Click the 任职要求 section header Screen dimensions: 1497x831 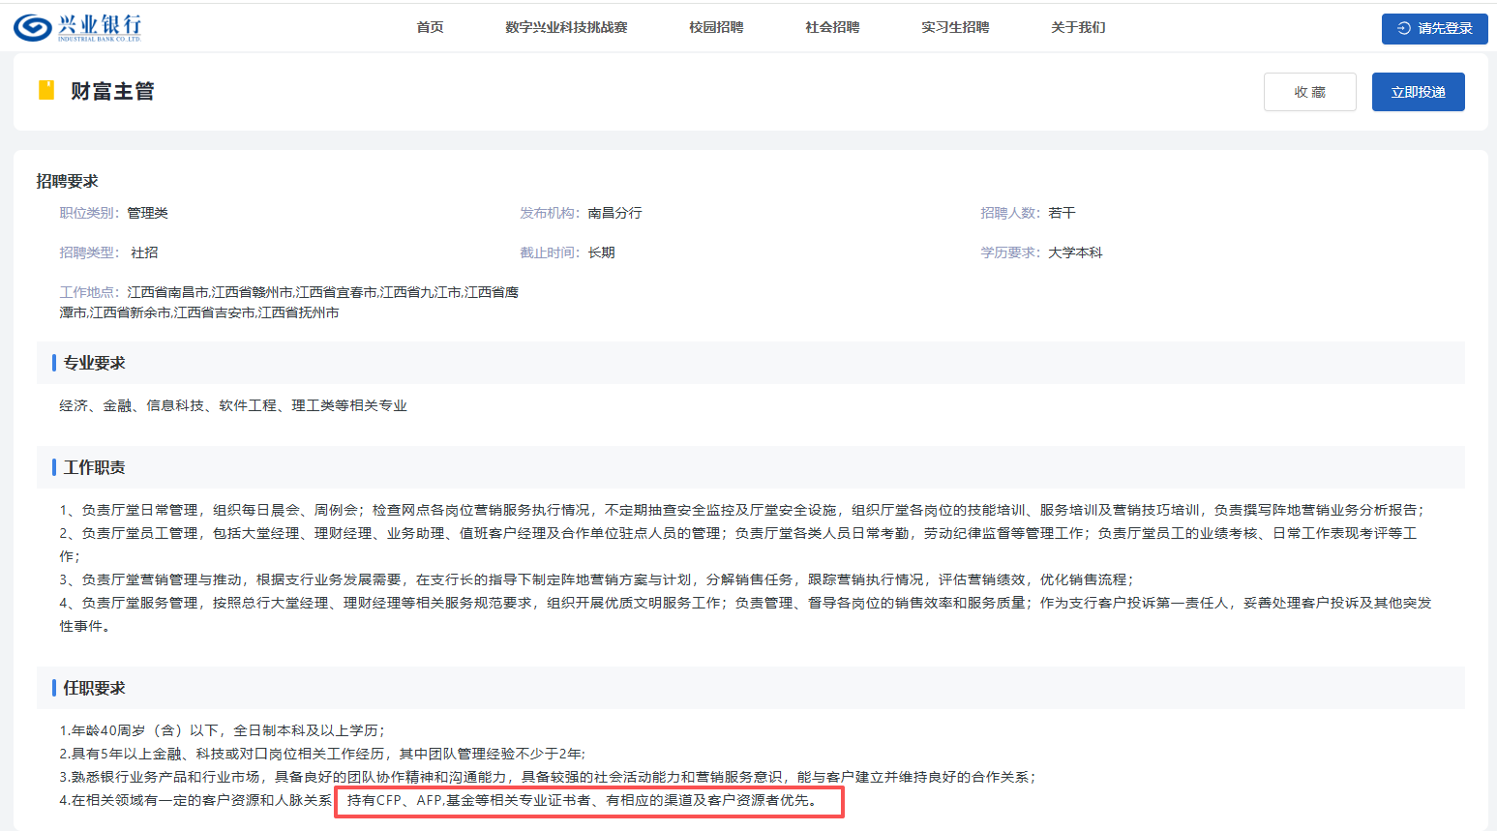(x=94, y=688)
